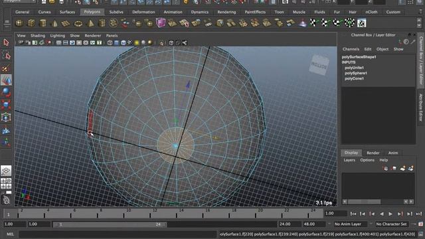Open the Dynamics shelf tab
The width and height of the screenshot is (425, 239).
tap(200, 12)
